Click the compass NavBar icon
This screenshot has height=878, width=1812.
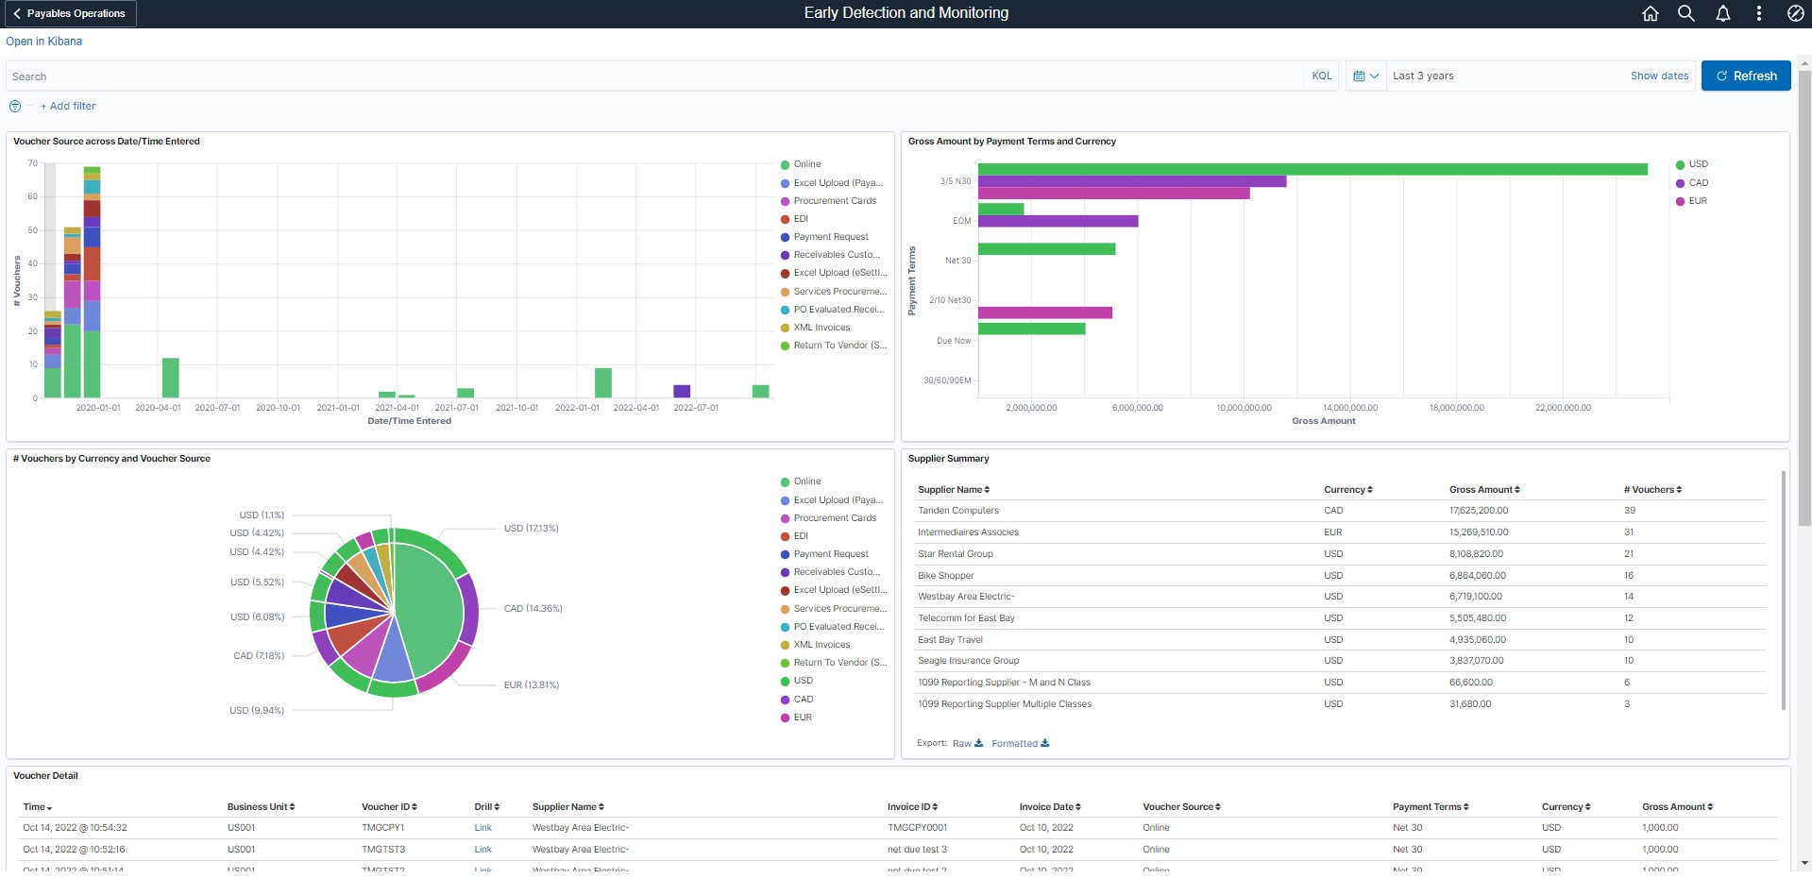(x=1796, y=13)
